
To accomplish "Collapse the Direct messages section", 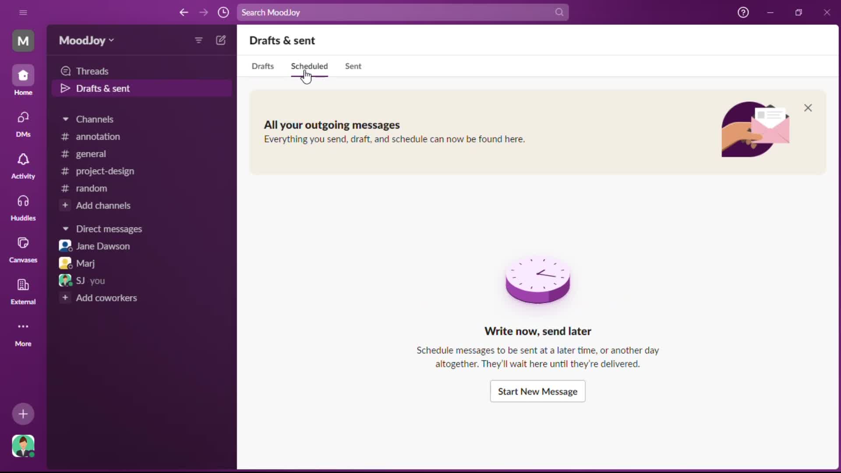I will (65, 228).
